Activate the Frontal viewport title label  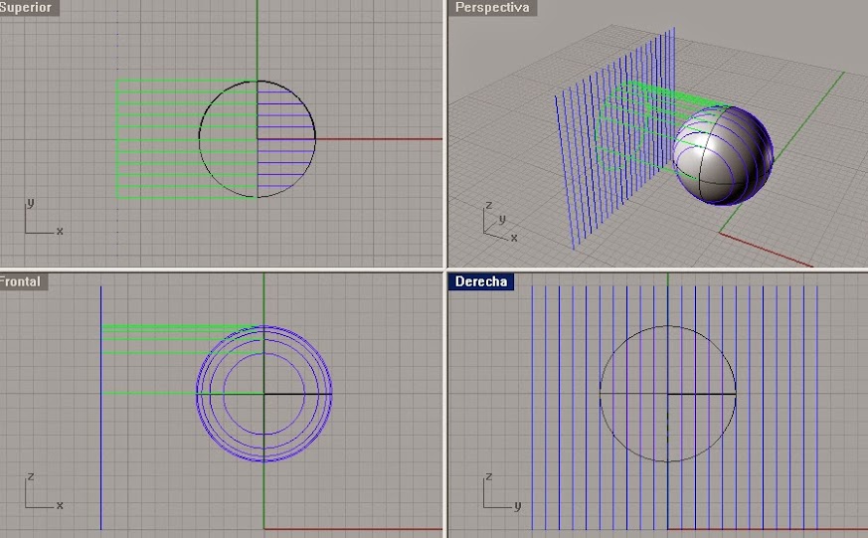[23, 281]
